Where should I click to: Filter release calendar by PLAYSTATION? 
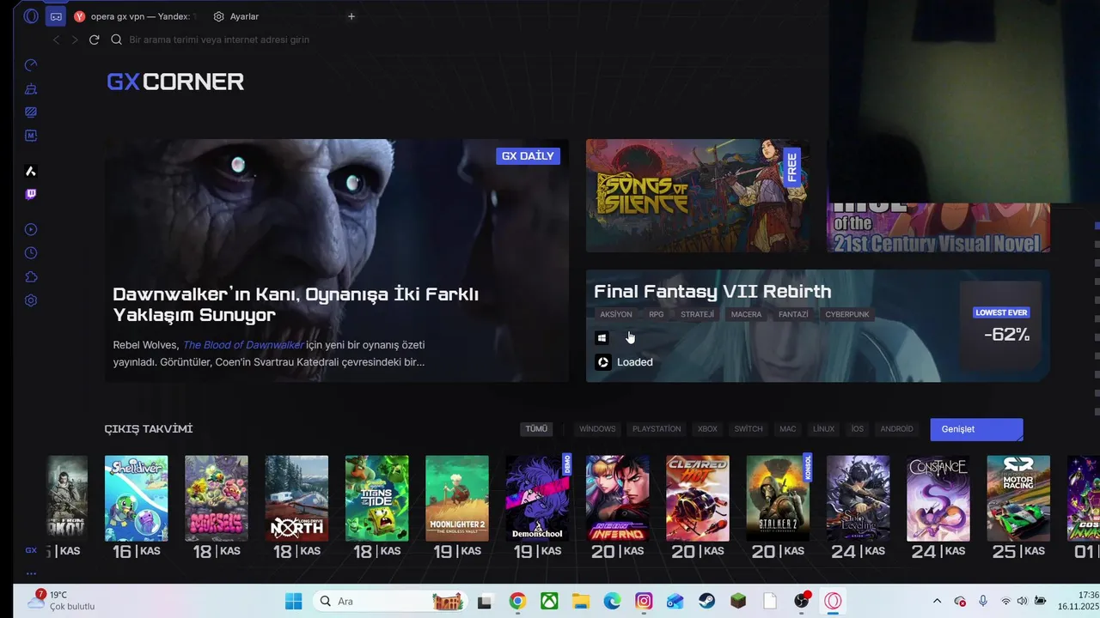tap(657, 429)
